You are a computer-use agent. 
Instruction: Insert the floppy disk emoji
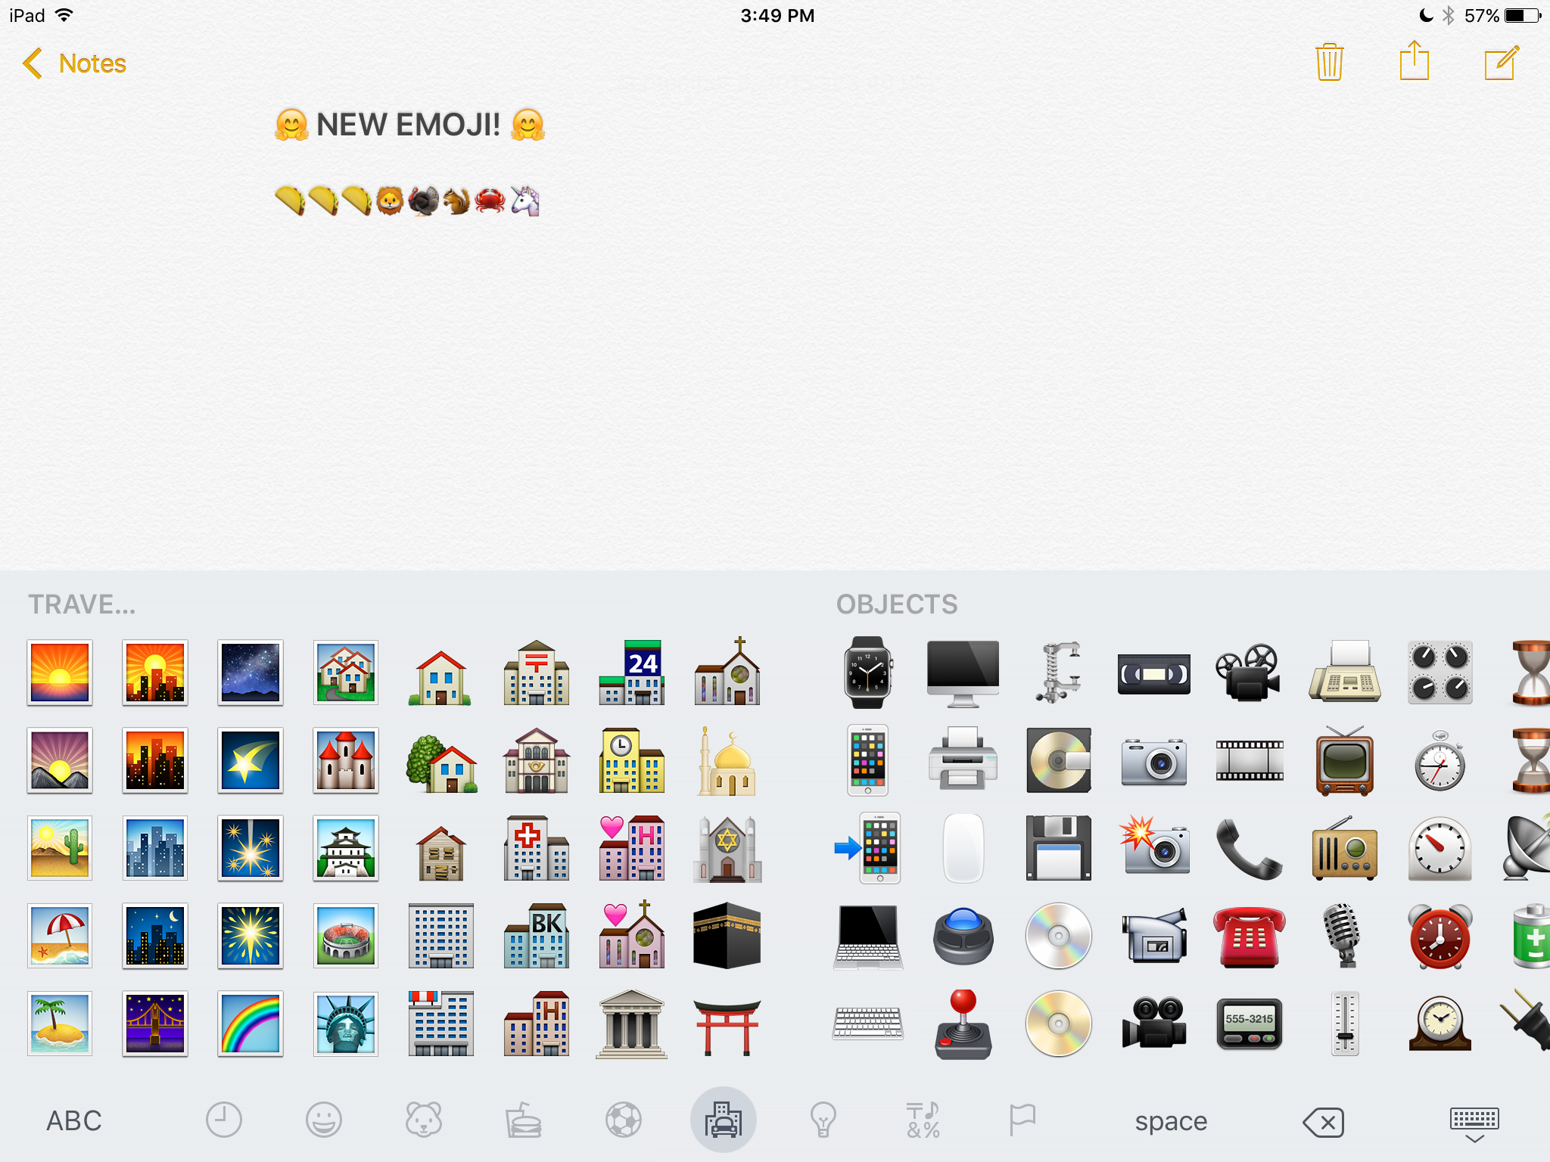point(1058,848)
